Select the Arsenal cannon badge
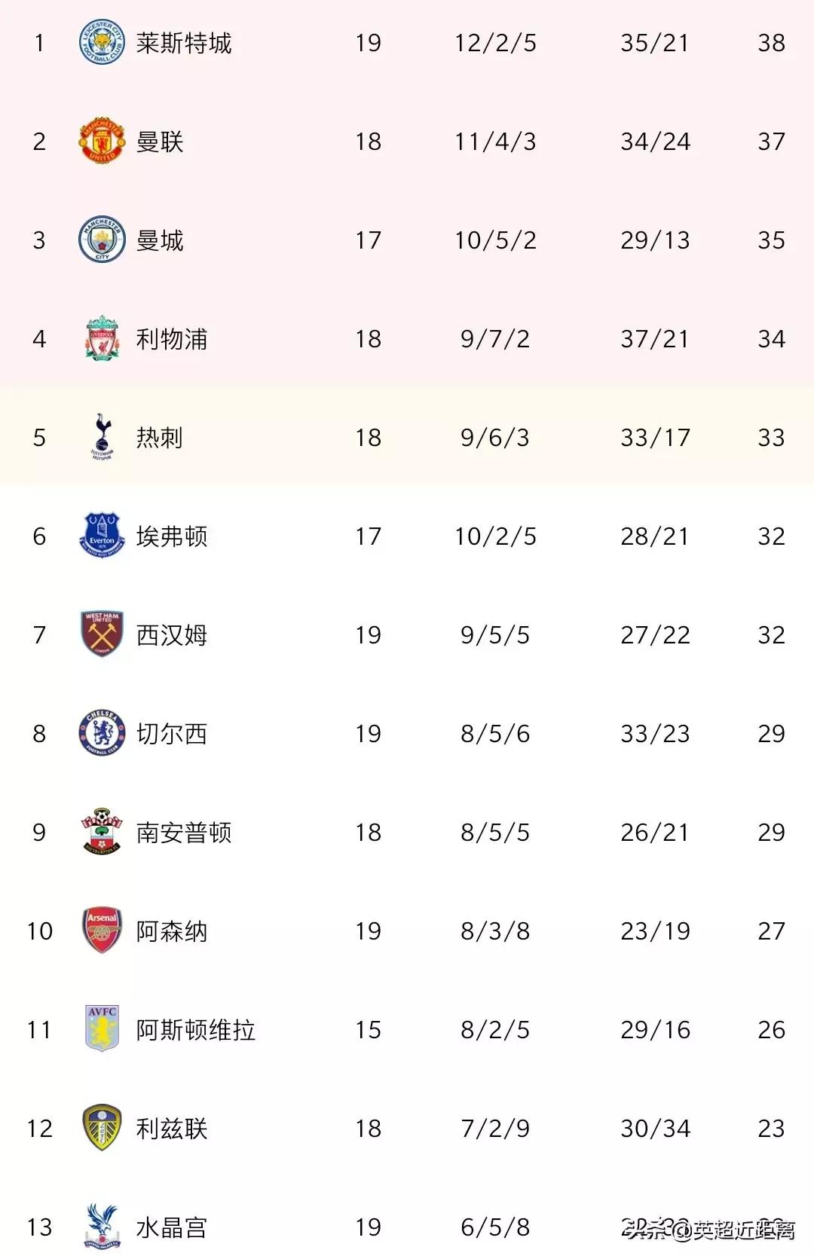Viewport: 814px width, 1259px height. pos(102,930)
